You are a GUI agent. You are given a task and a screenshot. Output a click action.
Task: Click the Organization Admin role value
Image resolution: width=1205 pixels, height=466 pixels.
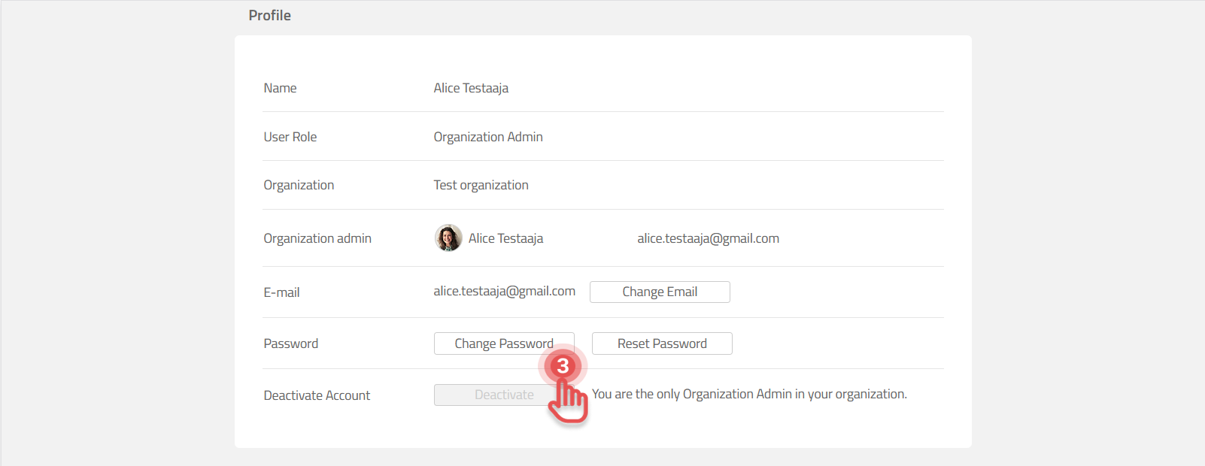(x=488, y=137)
